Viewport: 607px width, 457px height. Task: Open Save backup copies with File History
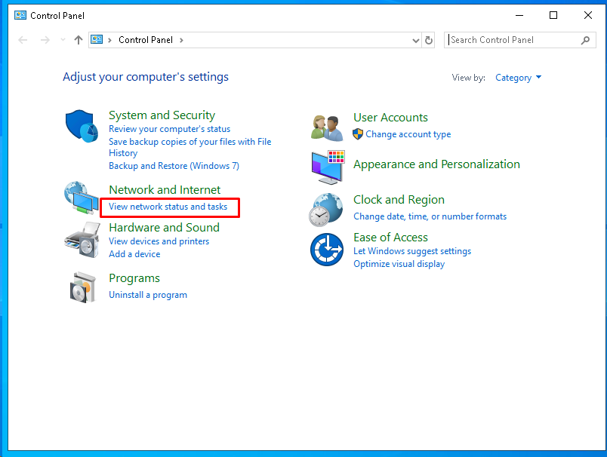[190, 147]
